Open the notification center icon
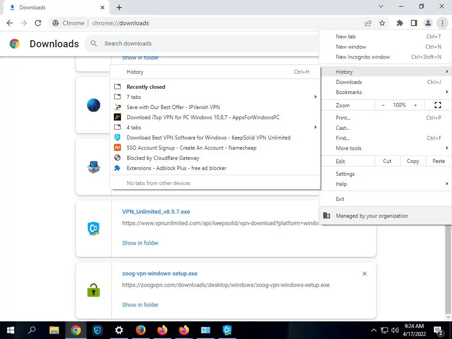452x339 pixels. (x=438, y=331)
